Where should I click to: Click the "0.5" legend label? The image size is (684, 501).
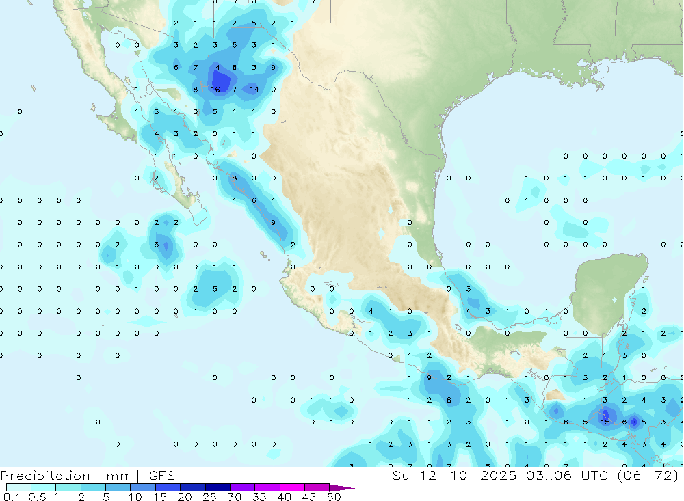[x=37, y=497]
